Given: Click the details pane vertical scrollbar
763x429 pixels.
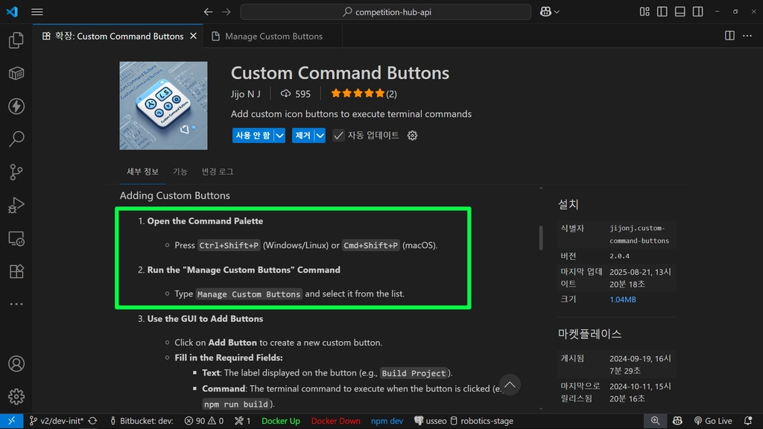Looking at the screenshot, I should tap(541, 238).
